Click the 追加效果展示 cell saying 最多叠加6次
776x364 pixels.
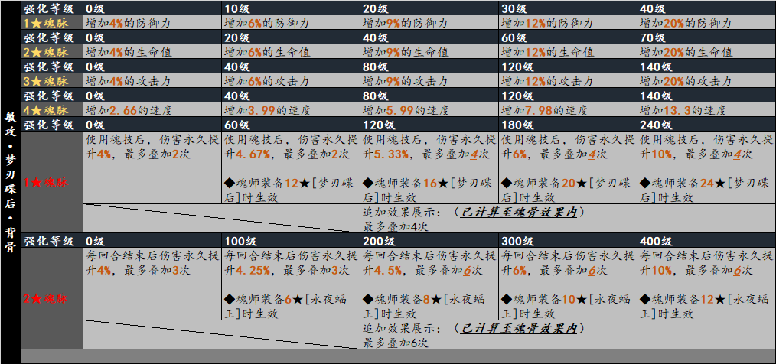point(568,335)
